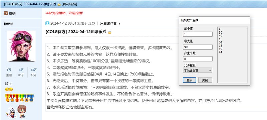
Task: Click the thread title in header bar
Action: click(30, 4)
